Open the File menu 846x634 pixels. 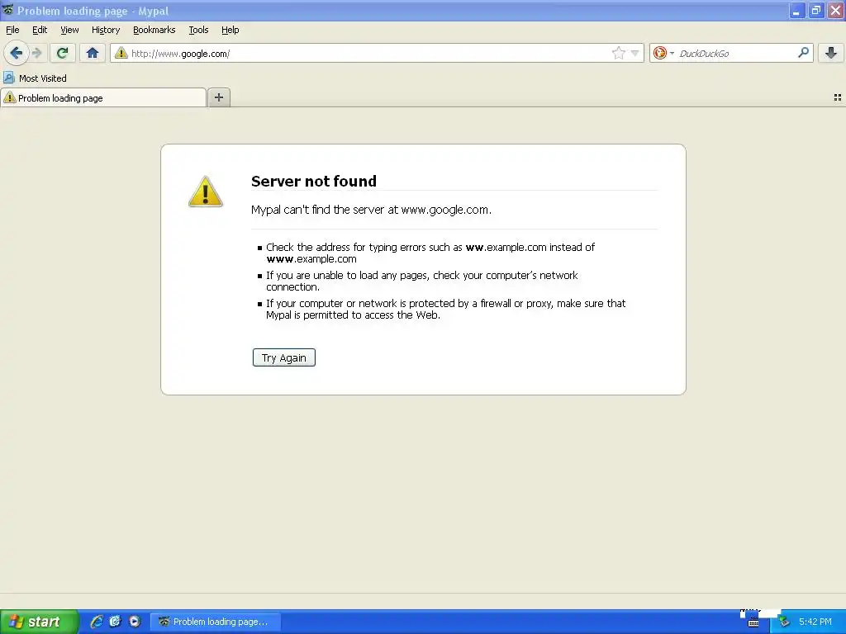pos(12,30)
